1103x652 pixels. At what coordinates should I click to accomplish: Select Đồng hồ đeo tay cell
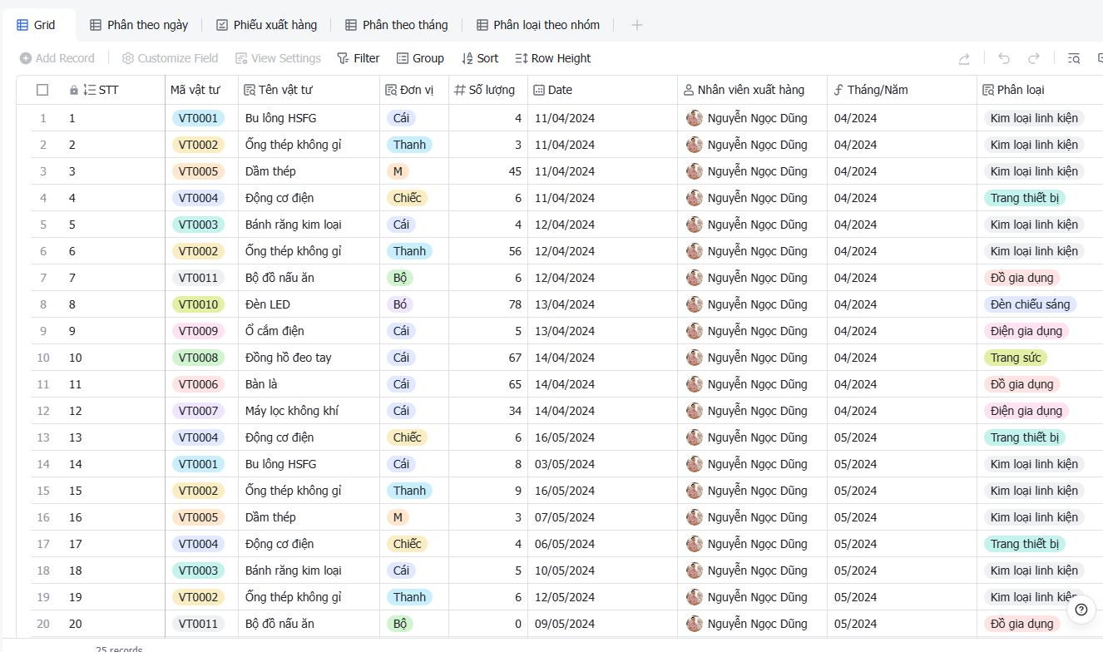pyautogui.click(x=309, y=358)
